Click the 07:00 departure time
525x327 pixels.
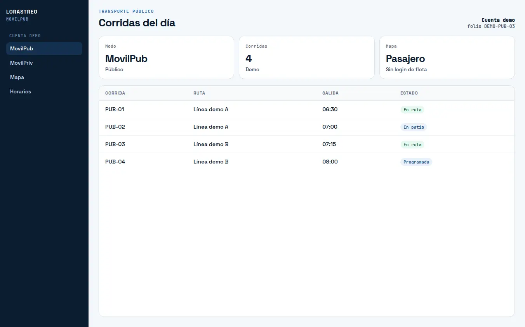coord(330,127)
